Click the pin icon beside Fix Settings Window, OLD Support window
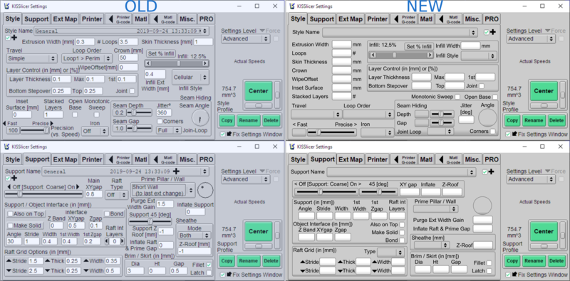The width and height of the screenshot is (570, 281). pyautogui.click(x=229, y=275)
